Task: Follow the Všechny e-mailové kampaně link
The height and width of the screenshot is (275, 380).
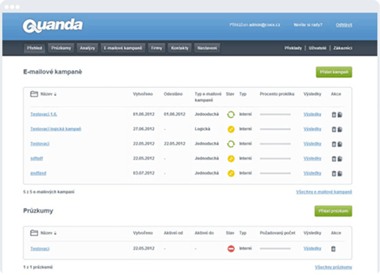Action: [324, 192]
